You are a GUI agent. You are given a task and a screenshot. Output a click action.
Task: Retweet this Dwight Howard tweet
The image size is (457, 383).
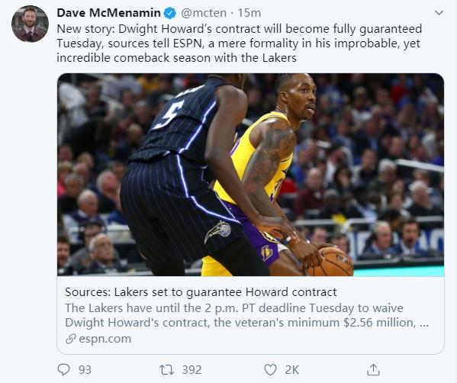[x=167, y=370]
